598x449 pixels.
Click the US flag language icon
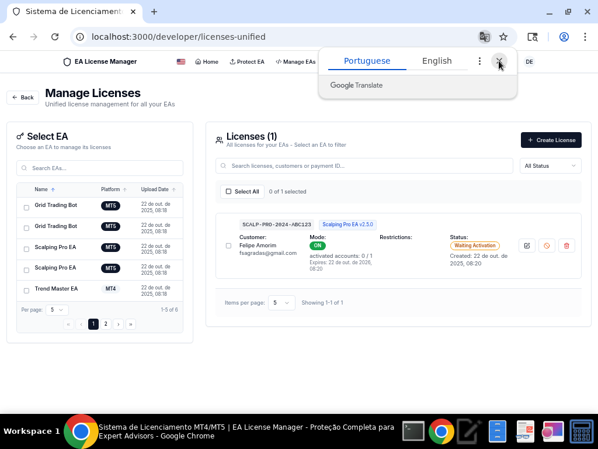[180, 61]
